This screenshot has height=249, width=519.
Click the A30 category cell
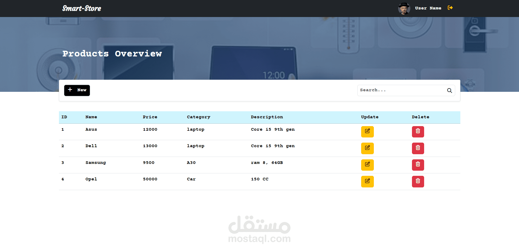coord(191,163)
